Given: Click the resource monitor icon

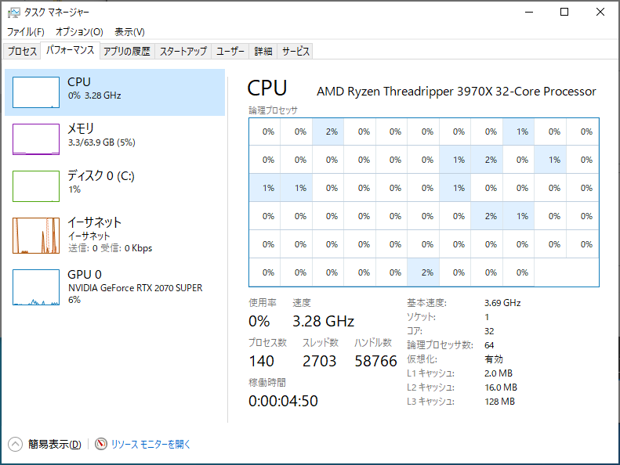Looking at the screenshot, I should coord(101,444).
